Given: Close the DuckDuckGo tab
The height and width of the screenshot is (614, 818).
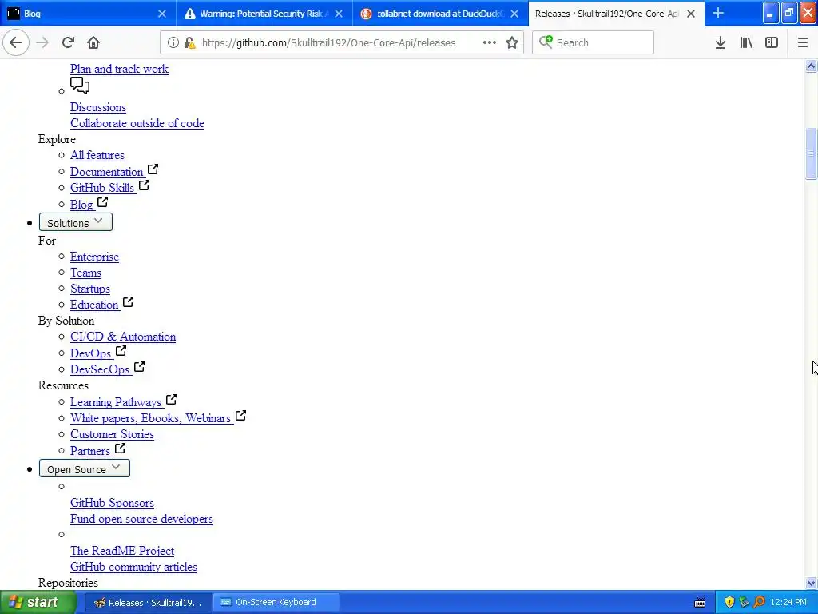Looking at the screenshot, I should (x=514, y=14).
